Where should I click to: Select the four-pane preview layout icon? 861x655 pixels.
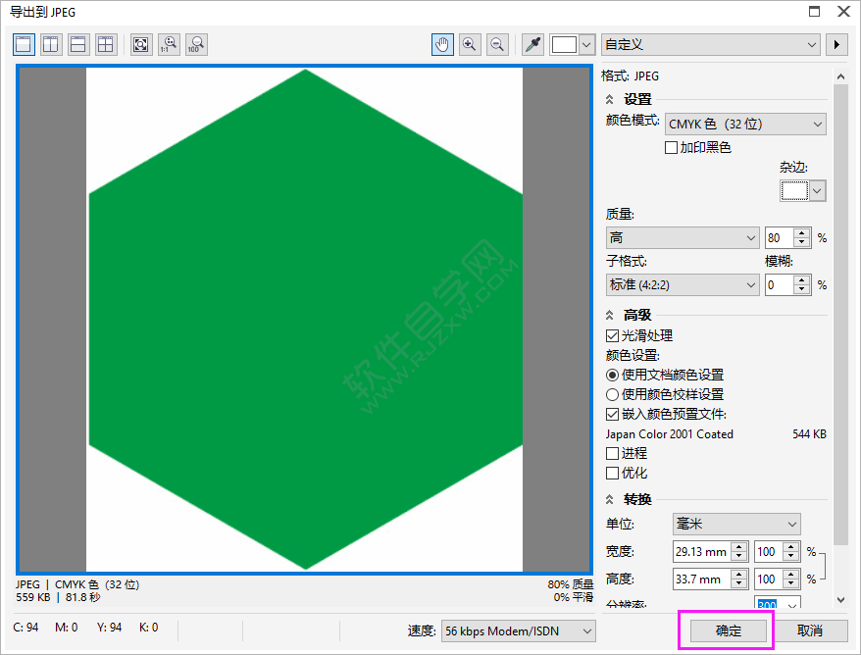click(x=105, y=44)
